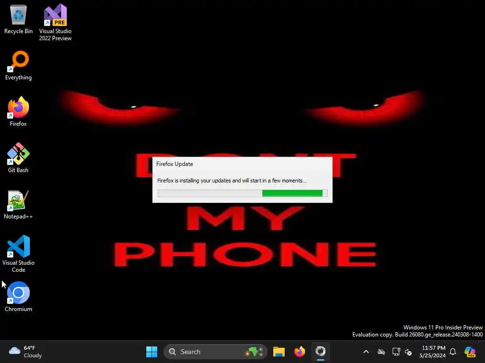Click the Firefox Update dialog title
Viewport: 485px width, 363px height.
pyautogui.click(x=174, y=164)
